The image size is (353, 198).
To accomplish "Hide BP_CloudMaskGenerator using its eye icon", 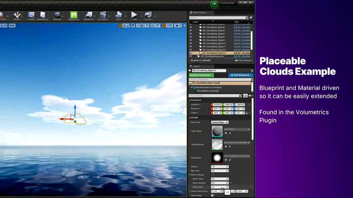I will tap(191, 56).
